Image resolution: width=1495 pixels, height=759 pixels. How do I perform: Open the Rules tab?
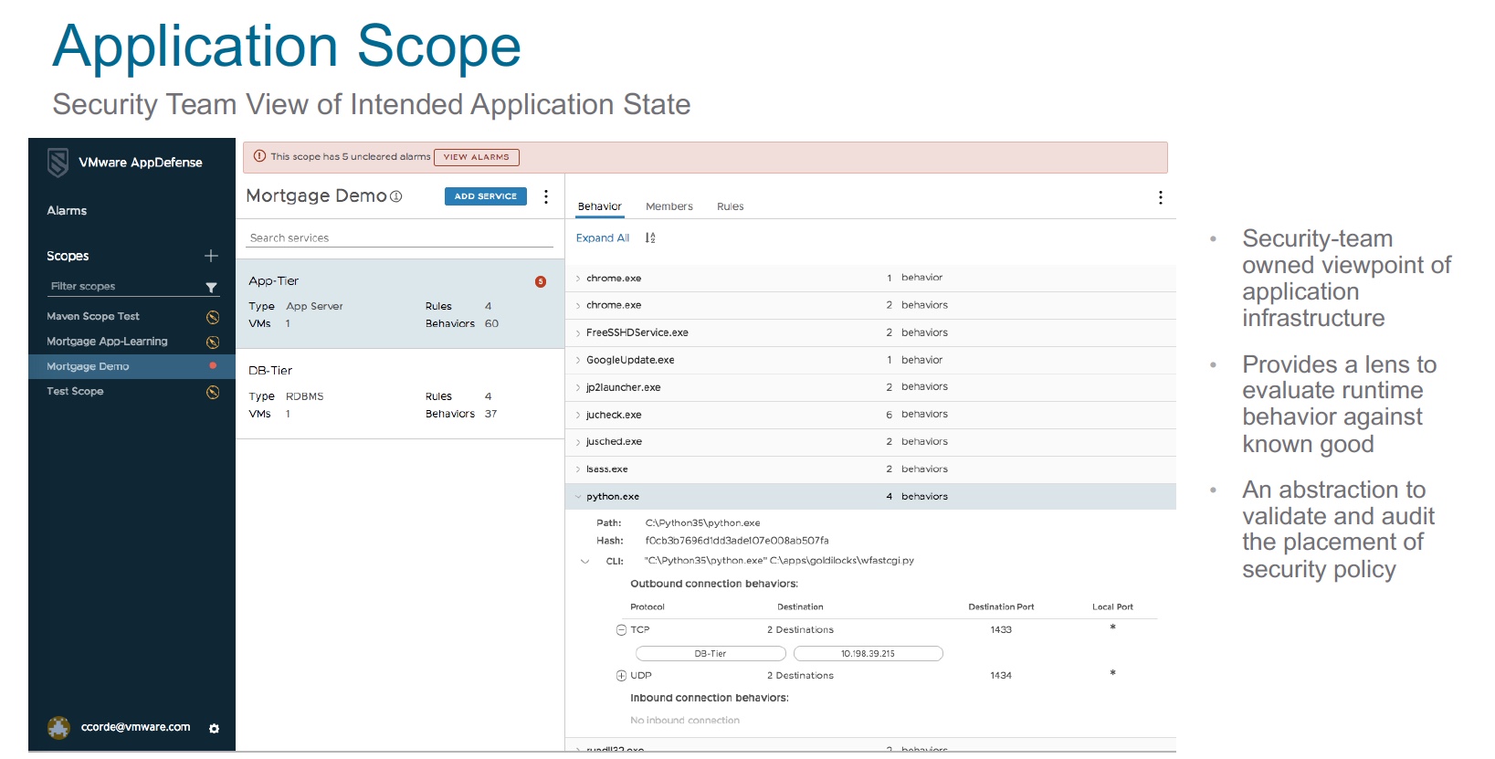click(x=730, y=206)
